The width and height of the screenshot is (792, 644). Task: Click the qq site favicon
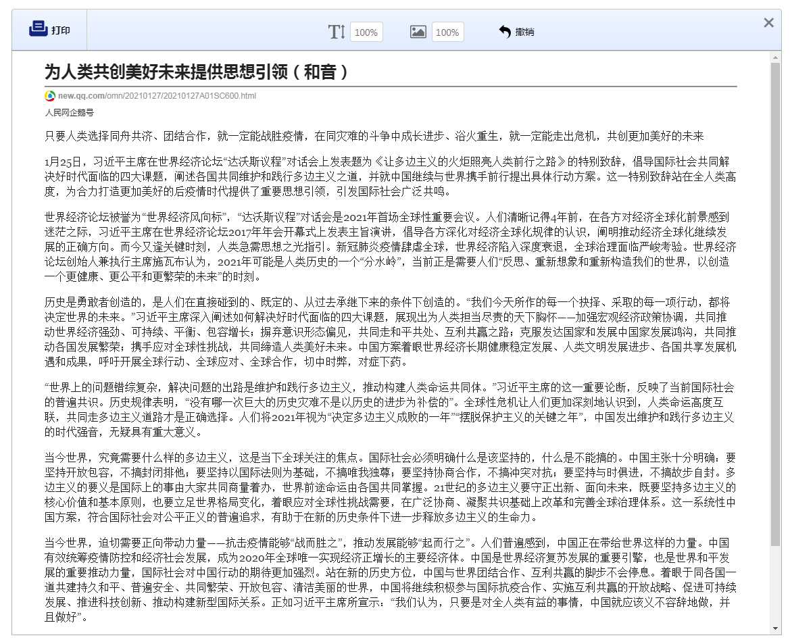[49, 95]
